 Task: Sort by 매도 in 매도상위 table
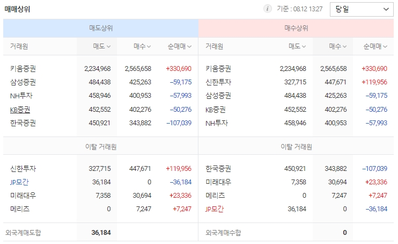[x=101, y=46]
